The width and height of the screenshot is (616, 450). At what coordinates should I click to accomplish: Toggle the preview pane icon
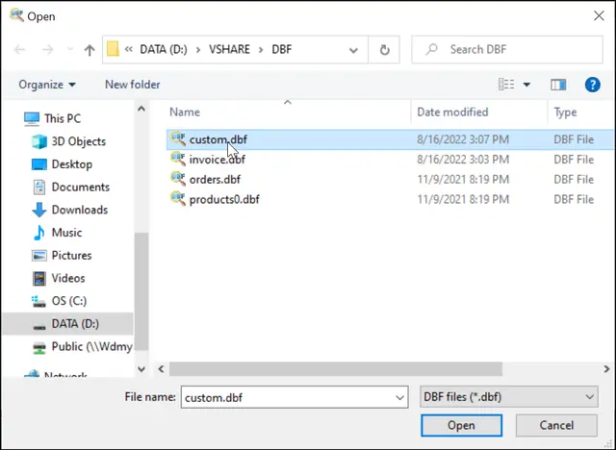point(559,85)
